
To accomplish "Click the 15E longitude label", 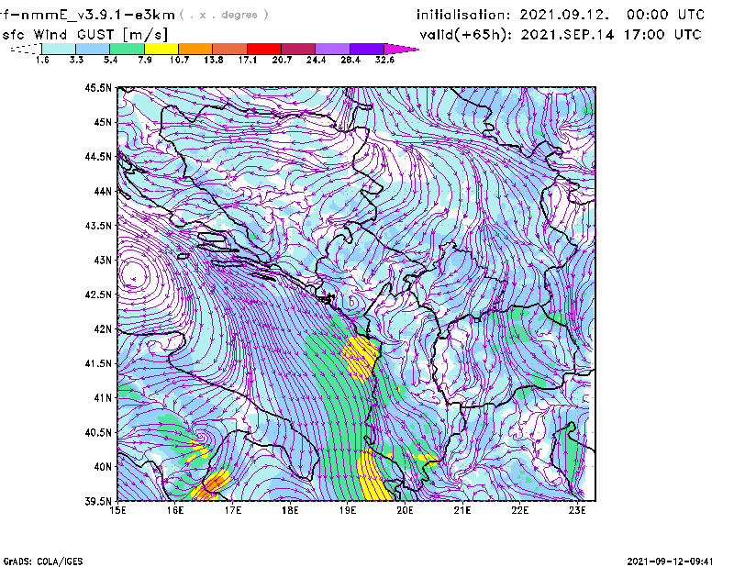I will [x=117, y=510].
